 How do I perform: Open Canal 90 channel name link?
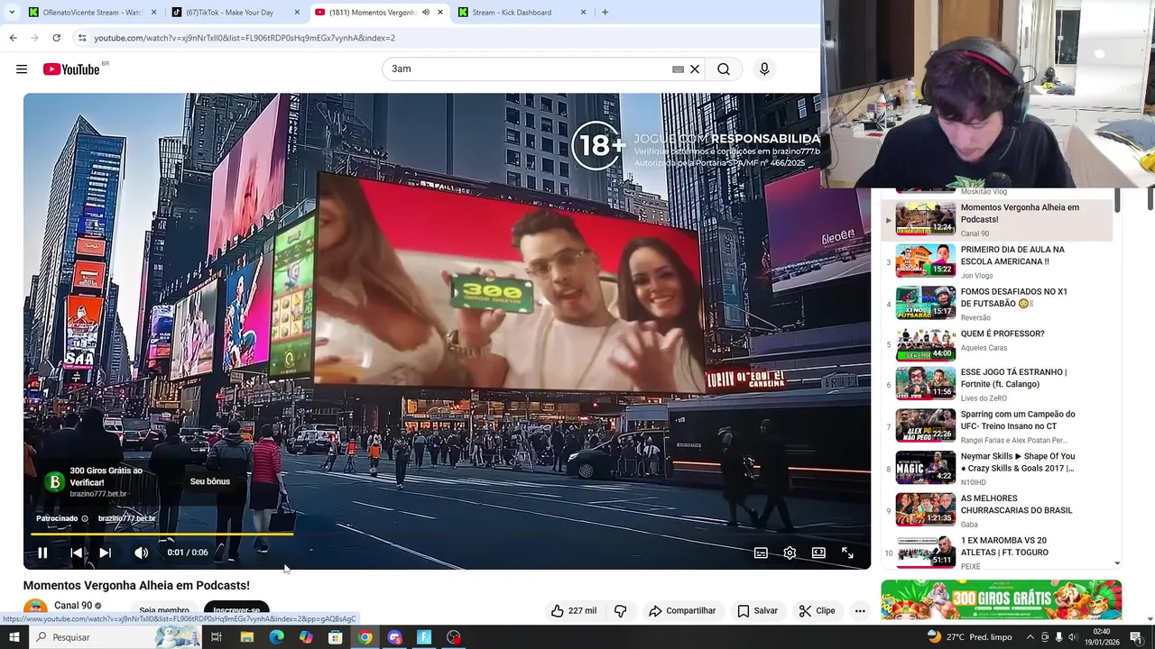[x=73, y=606]
